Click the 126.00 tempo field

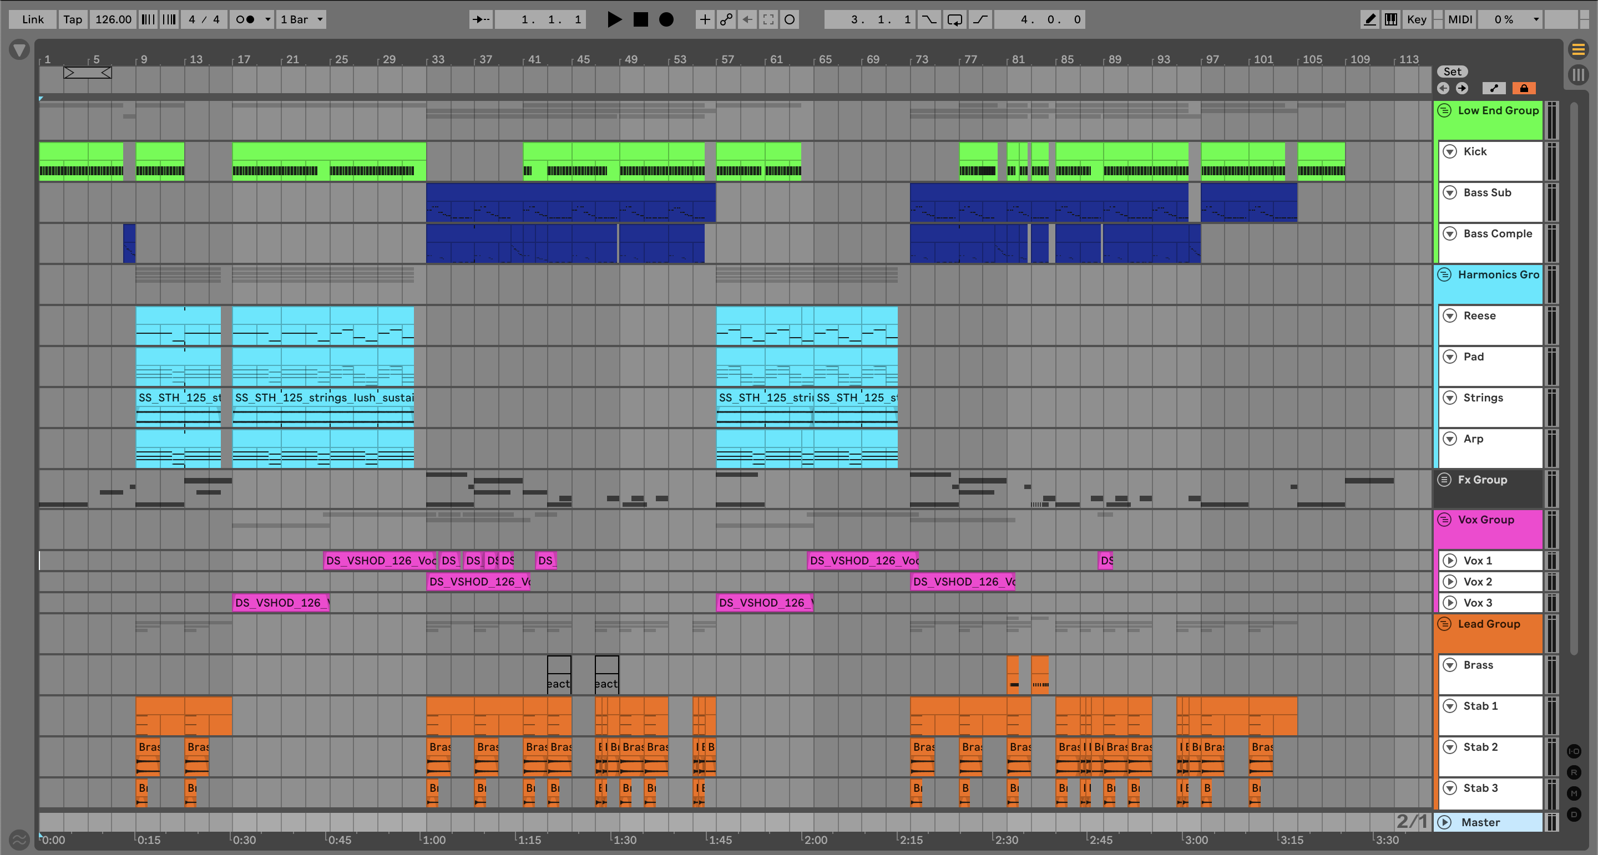[x=113, y=19]
